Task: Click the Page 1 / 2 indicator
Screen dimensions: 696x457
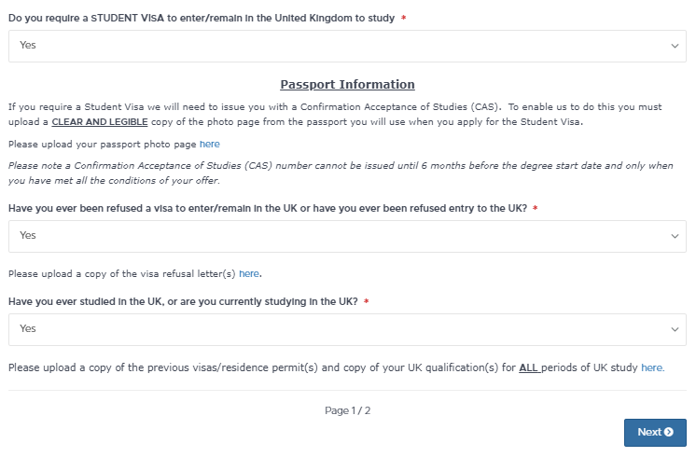Action: pyautogui.click(x=347, y=410)
